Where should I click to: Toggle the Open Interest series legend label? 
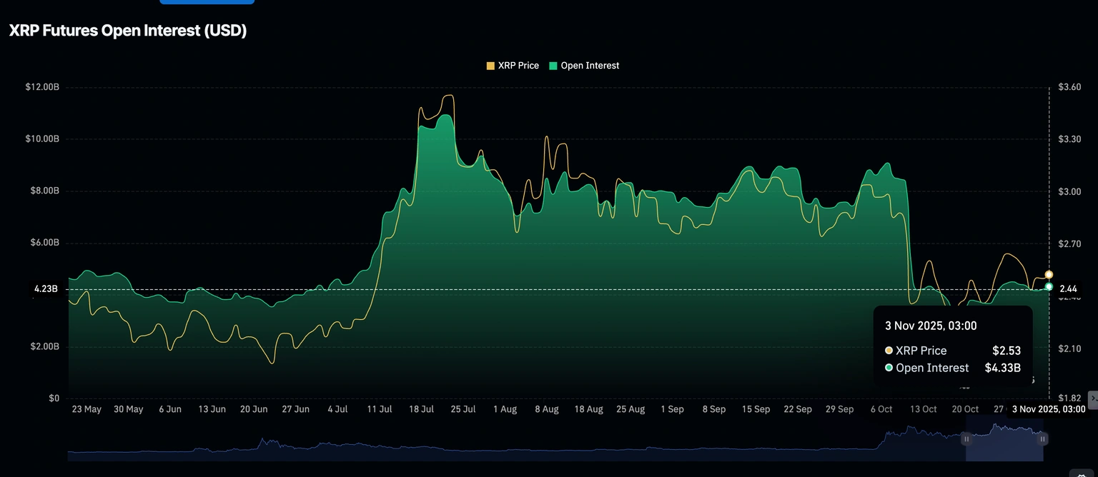(x=590, y=66)
